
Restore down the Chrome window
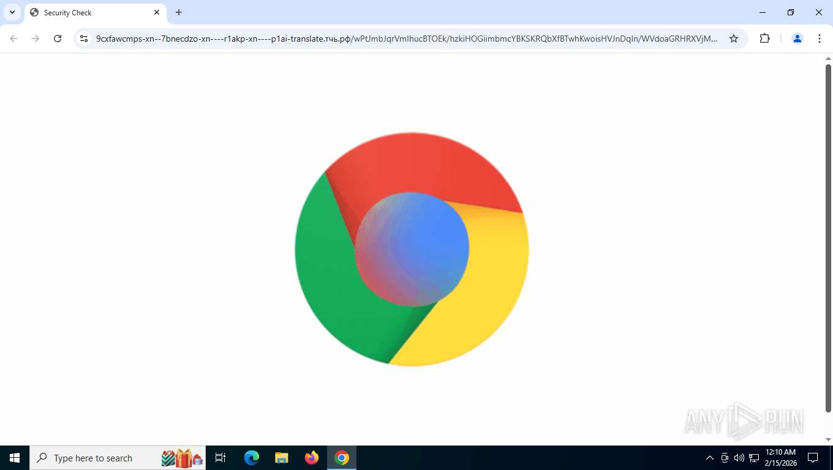(x=791, y=12)
